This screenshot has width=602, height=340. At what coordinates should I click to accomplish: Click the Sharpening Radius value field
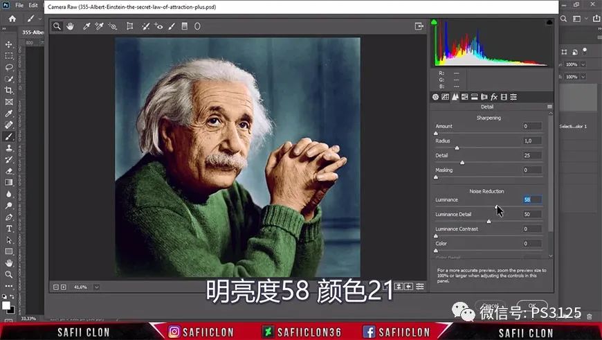point(532,141)
